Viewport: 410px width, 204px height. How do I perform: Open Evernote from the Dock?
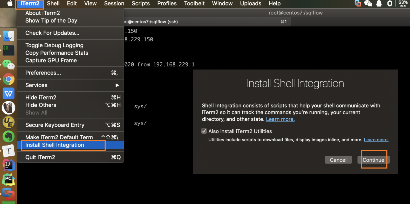[9, 137]
